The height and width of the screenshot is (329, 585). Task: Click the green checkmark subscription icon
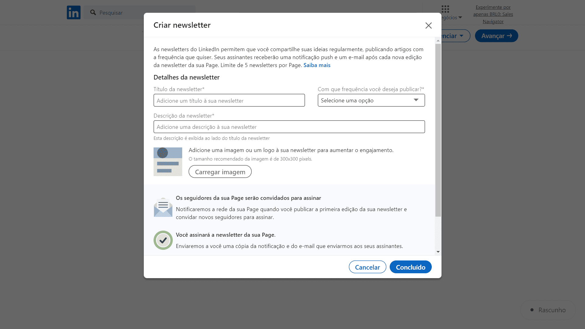click(x=163, y=240)
